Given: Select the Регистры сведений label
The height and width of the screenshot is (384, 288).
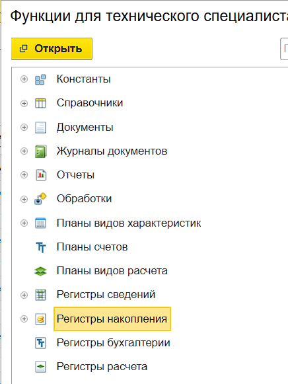Looking at the screenshot, I should [106, 295].
